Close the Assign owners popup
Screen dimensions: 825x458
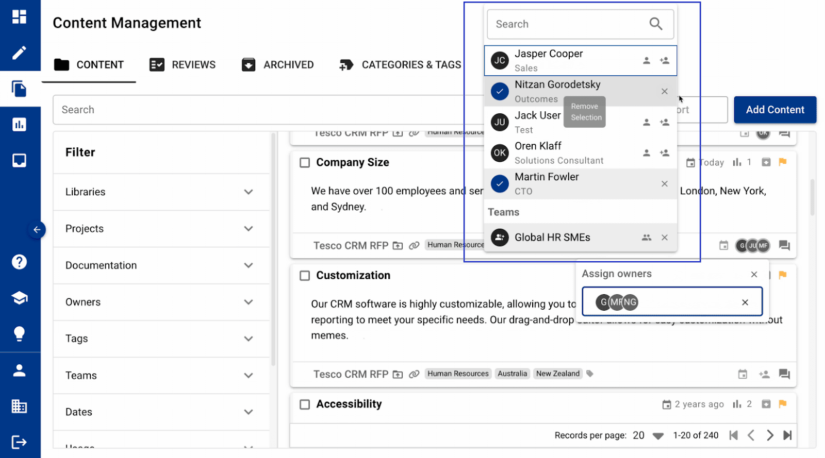point(754,275)
